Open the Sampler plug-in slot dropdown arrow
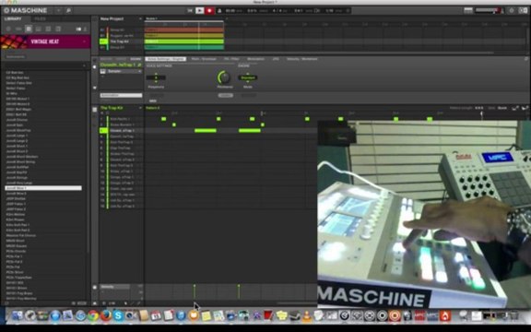The height and width of the screenshot is (332, 531). click(139, 72)
